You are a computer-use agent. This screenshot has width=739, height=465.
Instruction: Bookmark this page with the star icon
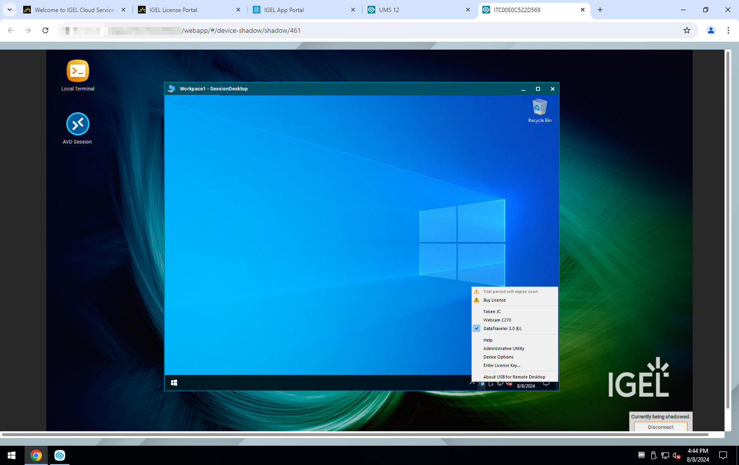click(686, 30)
